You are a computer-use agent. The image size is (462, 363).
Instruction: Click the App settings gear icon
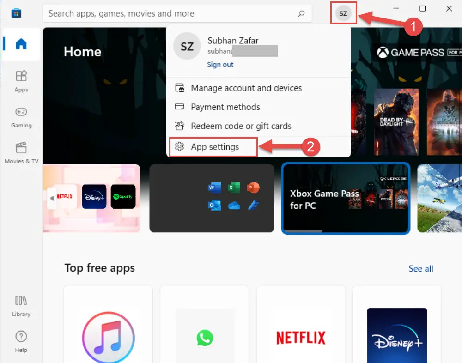click(x=179, y=146)
